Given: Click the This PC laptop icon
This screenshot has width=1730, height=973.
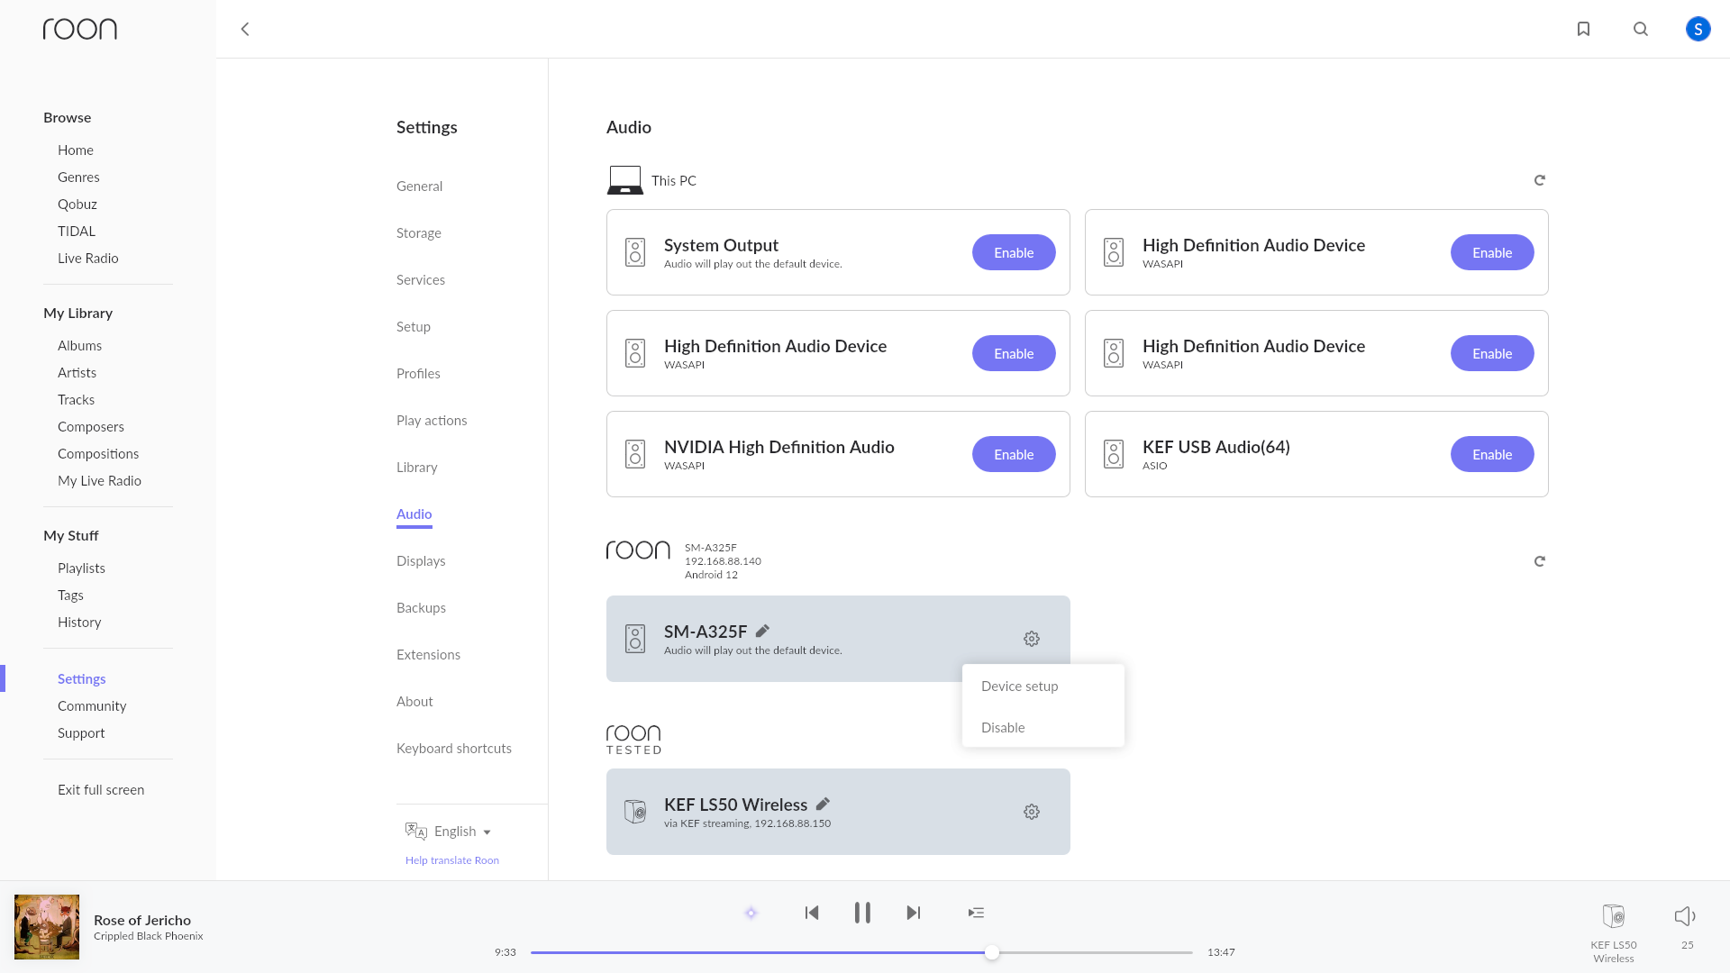Looking at the screenshot, I should coord(625,180).
